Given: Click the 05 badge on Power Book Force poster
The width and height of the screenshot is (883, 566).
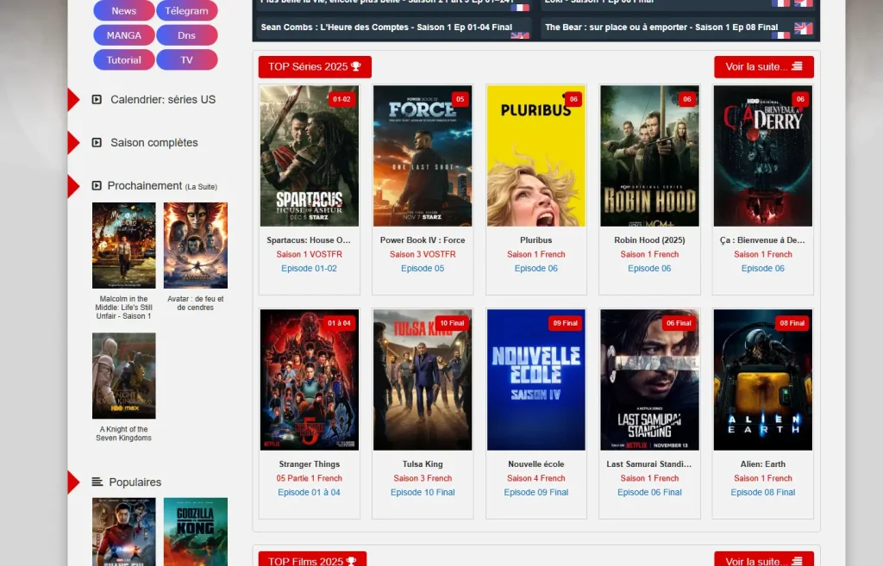Looking at the screenshot, I should (x=460, y=99).
